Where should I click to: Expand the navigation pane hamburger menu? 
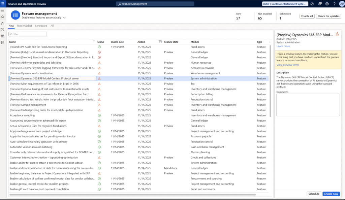pos(2,11)
